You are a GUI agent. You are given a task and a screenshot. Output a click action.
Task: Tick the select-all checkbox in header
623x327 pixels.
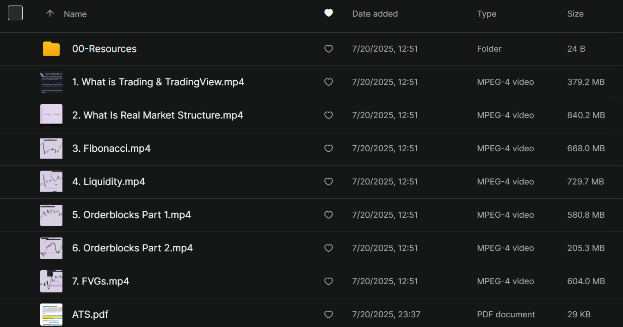point(15,13)
